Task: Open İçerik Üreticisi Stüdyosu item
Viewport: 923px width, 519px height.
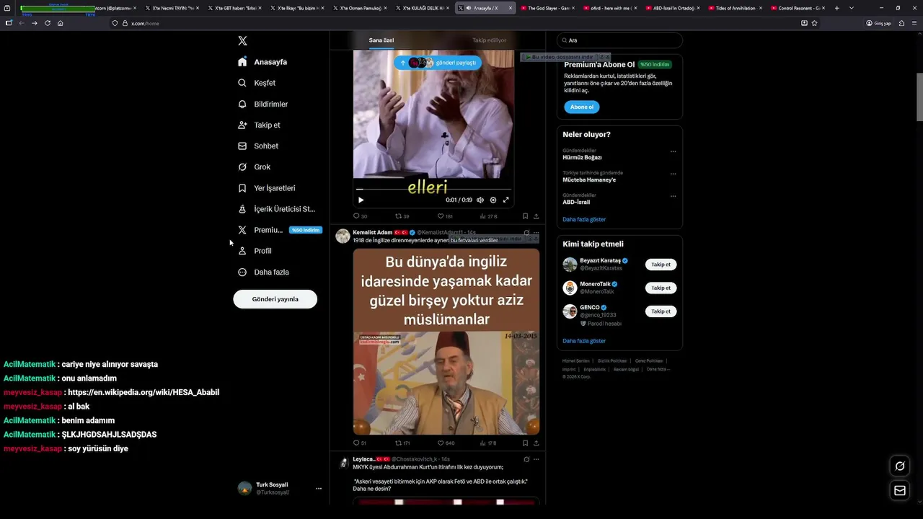Action: point(276,209)
